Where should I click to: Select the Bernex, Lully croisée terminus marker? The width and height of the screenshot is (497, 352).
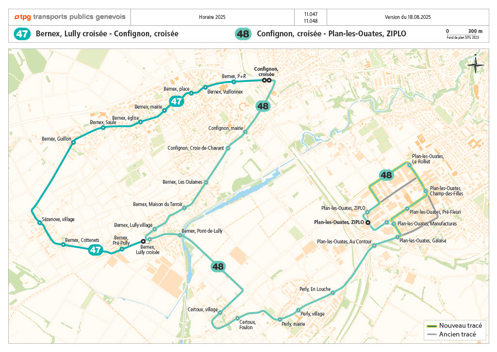pyautogui.click(x=143, y=241)
